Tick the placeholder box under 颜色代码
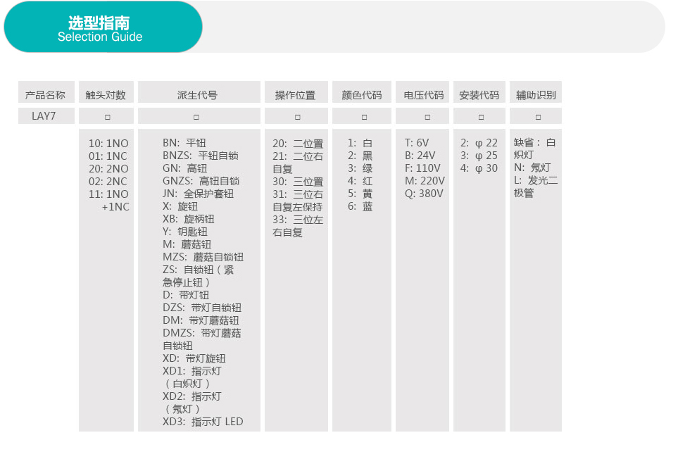Viewport: 697px width, 459px height. coord(361,117)
